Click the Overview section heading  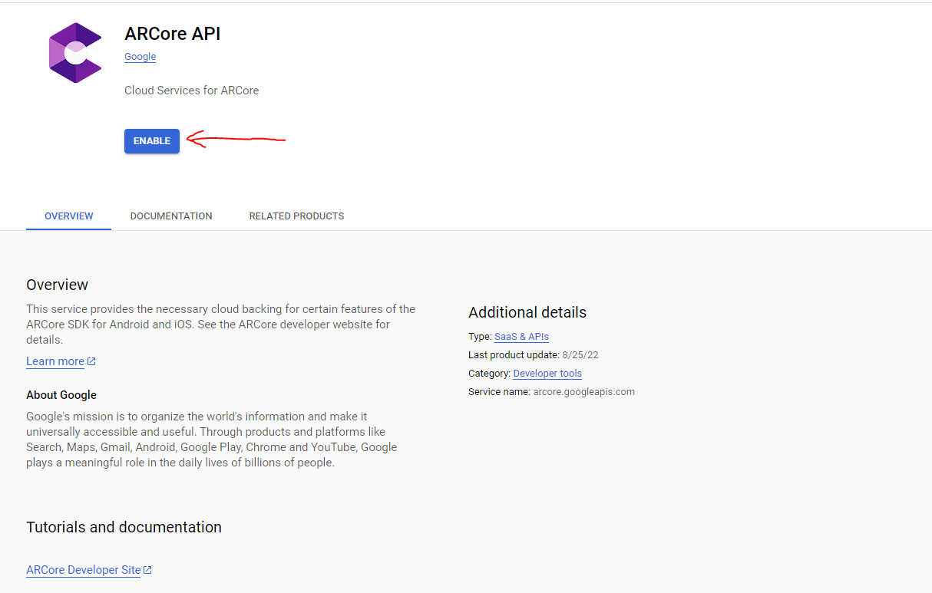point(57,285)
